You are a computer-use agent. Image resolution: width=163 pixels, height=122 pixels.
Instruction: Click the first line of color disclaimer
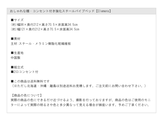pos(81,100)
